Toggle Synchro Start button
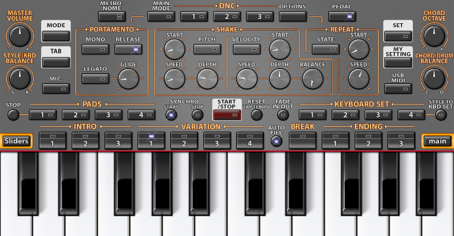454x236 pixels. point(171,114)
